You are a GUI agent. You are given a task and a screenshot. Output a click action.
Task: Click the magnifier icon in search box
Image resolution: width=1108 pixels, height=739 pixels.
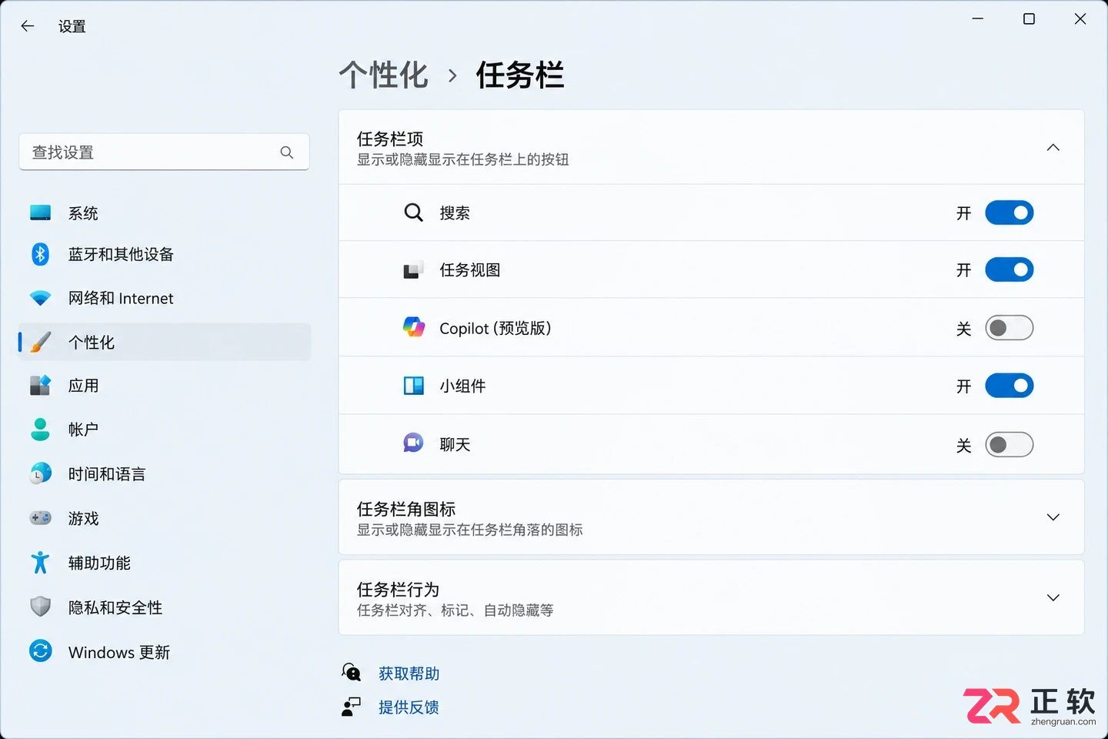click(287, 152)
